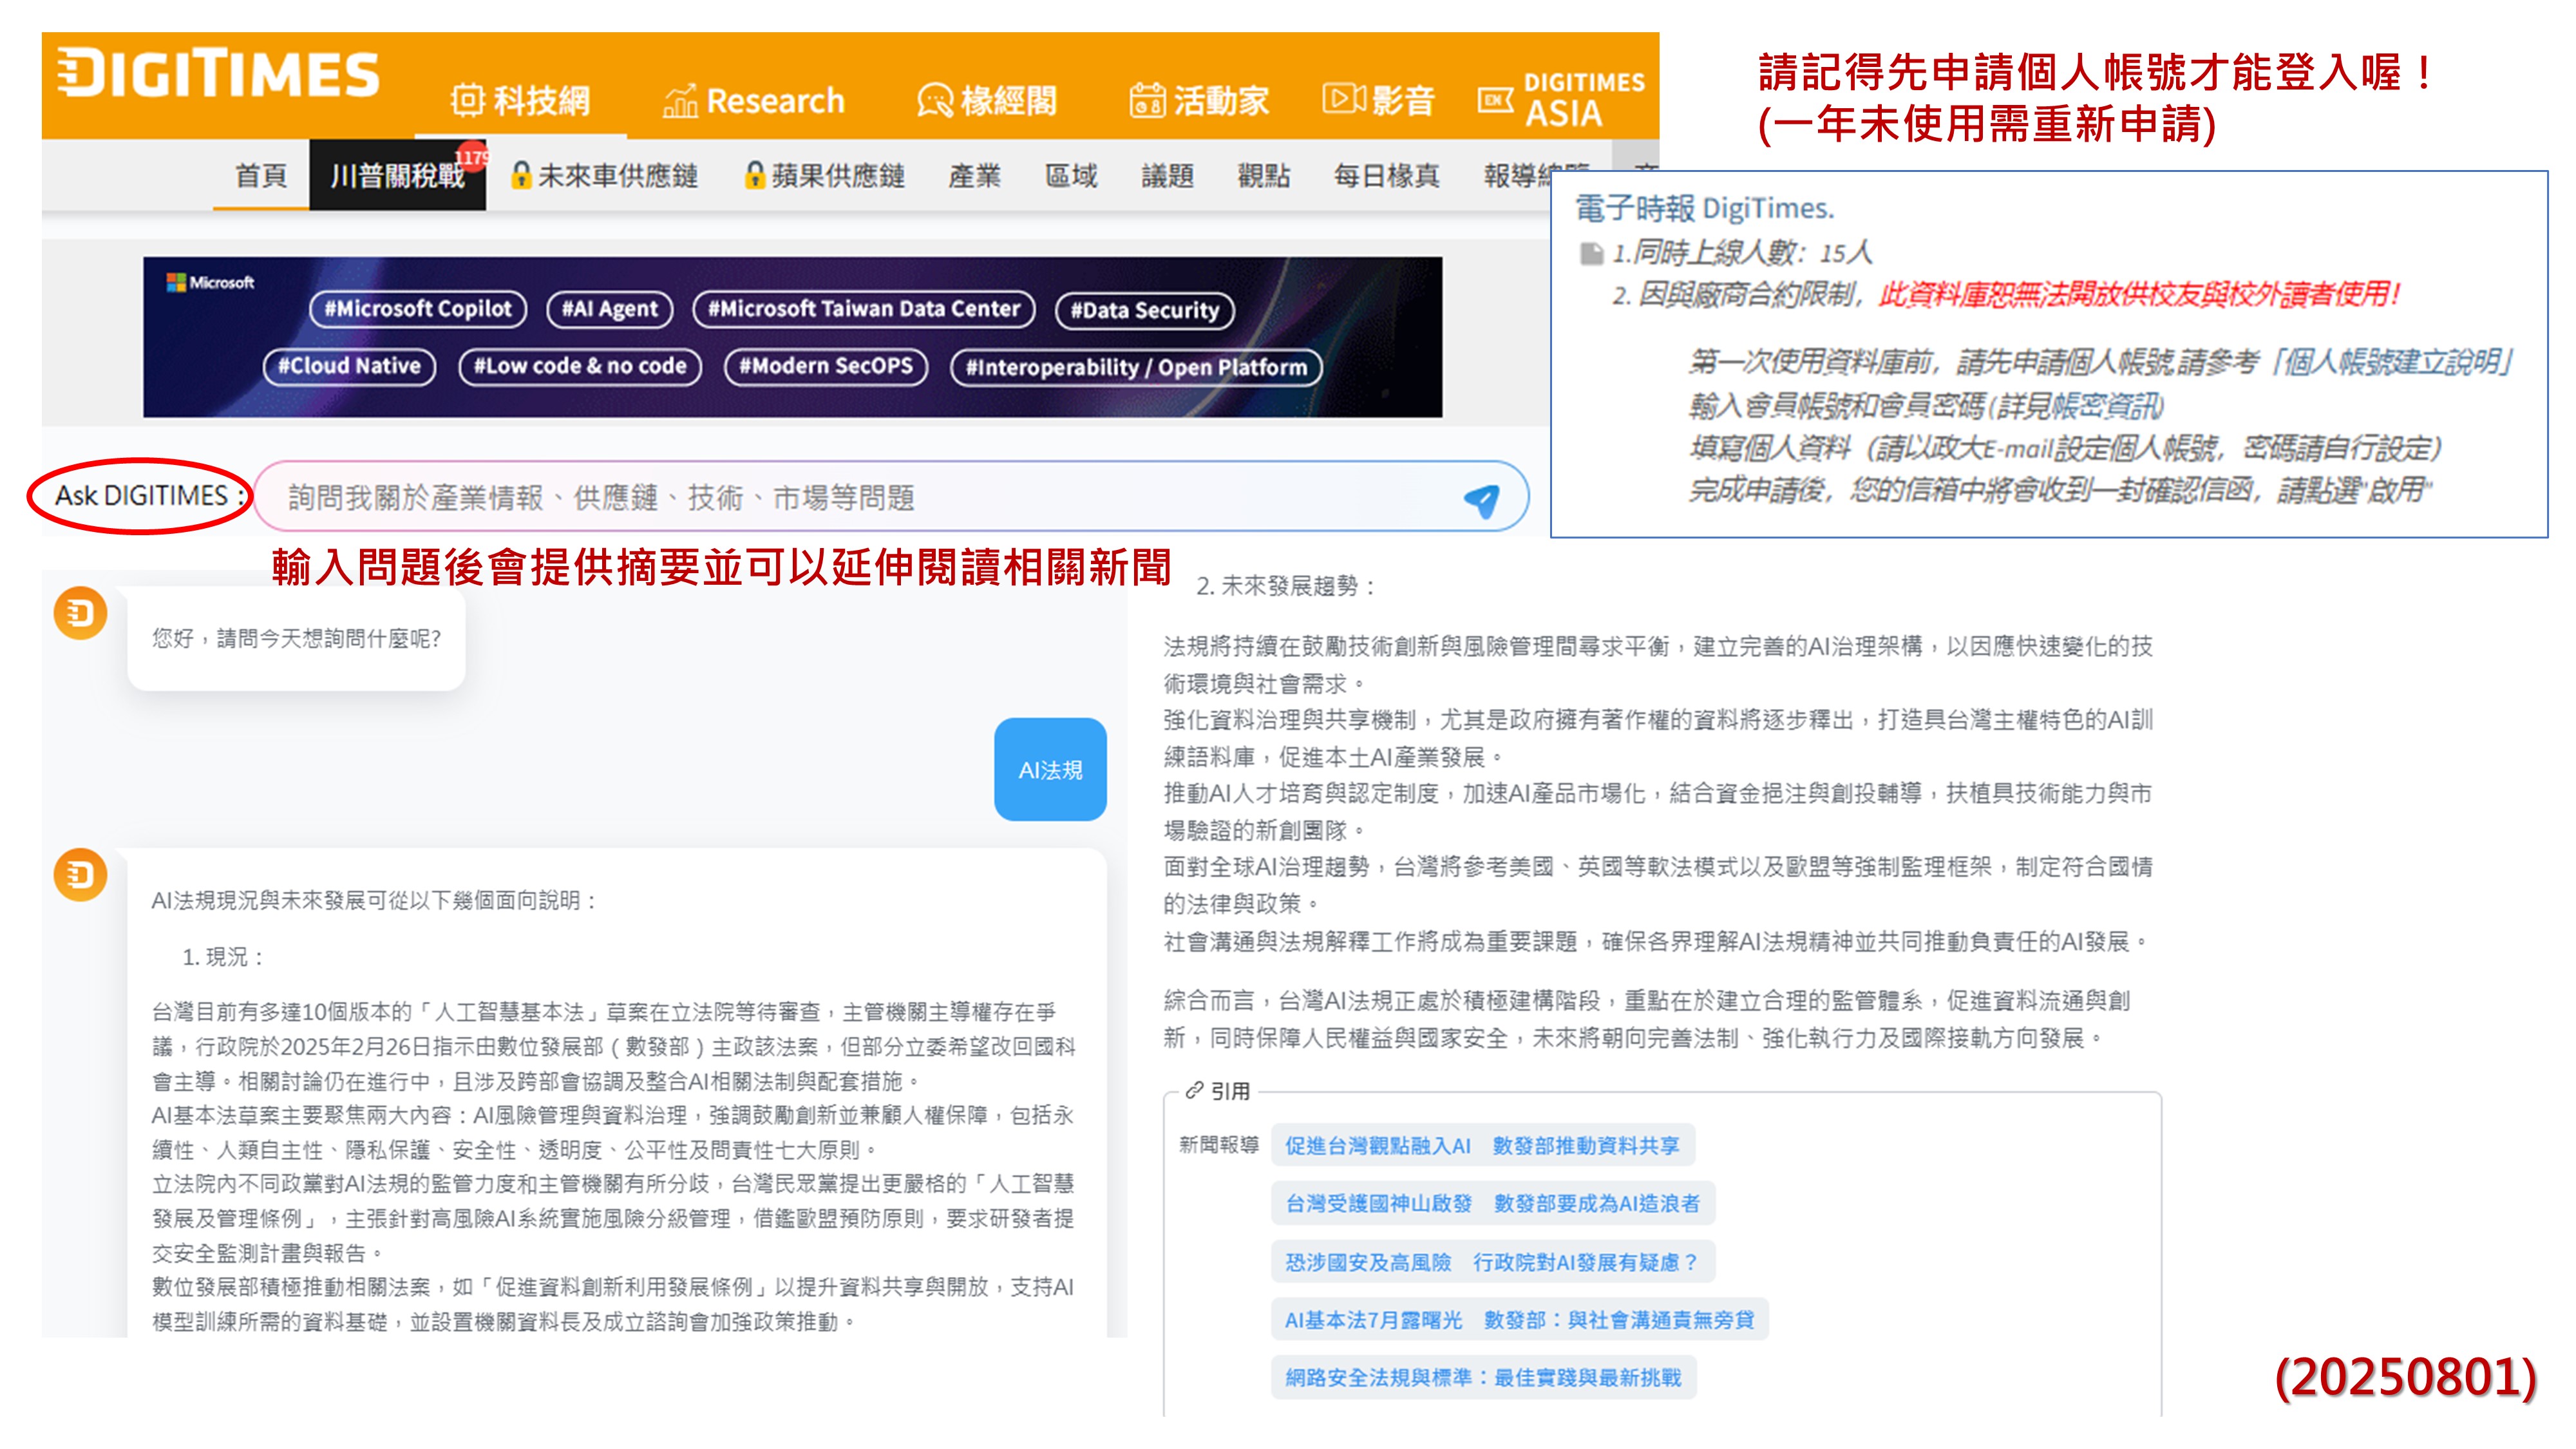The width and height of the screenshot is (2576, 1449).
Task: Open the 產業 menu item
Action: [x=975, y=177]
